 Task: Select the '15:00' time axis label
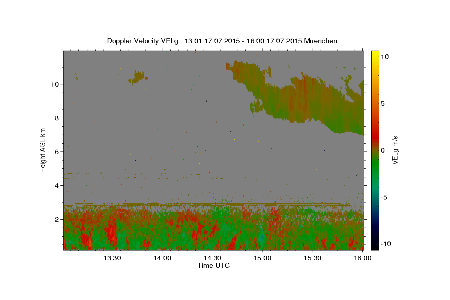(263, 258)
